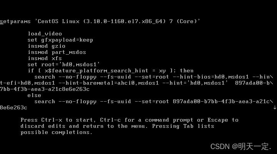Click the trailing 8e6e263c UUID fragment
The height and width of the screenshot is (154, 277).
pos(13,108)
